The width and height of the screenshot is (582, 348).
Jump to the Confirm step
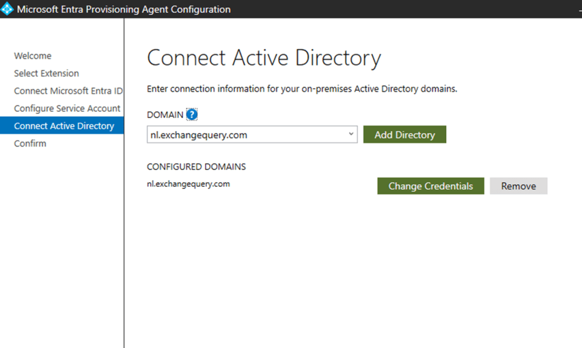click(30, 144)
